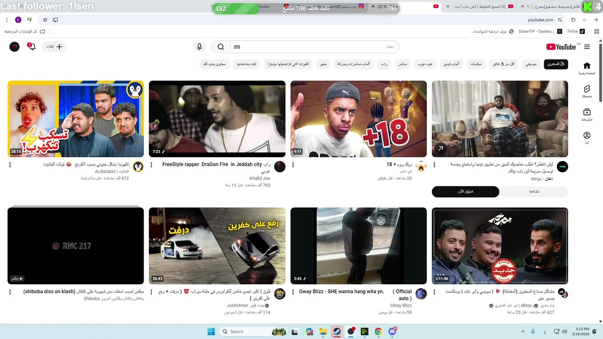The width and height of the screenshot is (603, 339).
Task: Click the search magnifier button
Action: (220, 47)
